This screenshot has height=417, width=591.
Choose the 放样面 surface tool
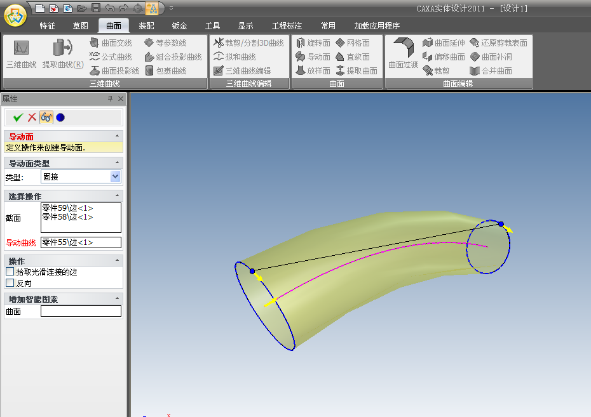click(x=313, y=70)
